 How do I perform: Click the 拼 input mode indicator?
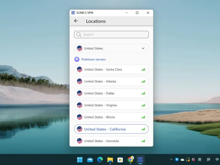pos(208,159)
